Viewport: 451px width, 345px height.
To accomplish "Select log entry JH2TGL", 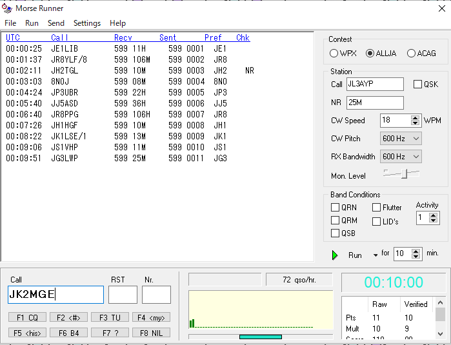I will [x=65, y=70].
